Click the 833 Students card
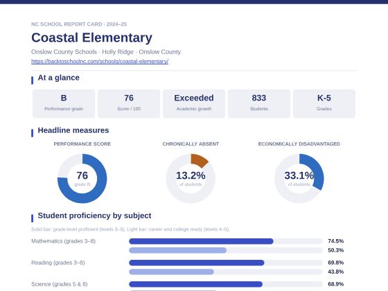 [259, 104]
